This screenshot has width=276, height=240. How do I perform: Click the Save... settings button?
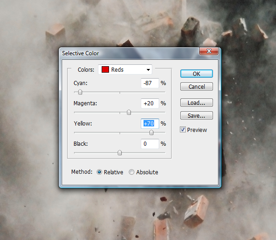click(196, 115)
